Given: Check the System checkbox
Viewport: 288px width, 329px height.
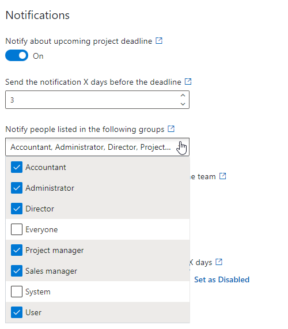Looking at the screenshot, I should click(17, 292).
